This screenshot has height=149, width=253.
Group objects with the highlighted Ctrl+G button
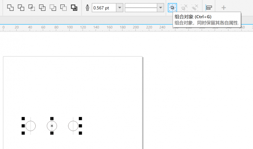click(x=172, y=7)
